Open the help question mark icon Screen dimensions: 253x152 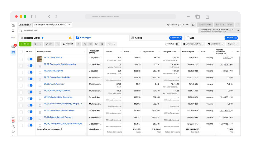[x=13, y=131]
